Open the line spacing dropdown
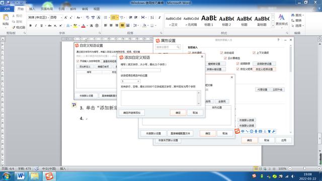Viewport: 322px width, 181px height. pos(136,26)
